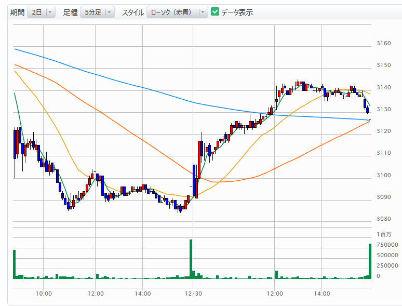The width and height of the screenshot is (402, 306).
Task: Click the last blue candlestick at right edge
Action: pyautogui.click(x=367, y=110)
